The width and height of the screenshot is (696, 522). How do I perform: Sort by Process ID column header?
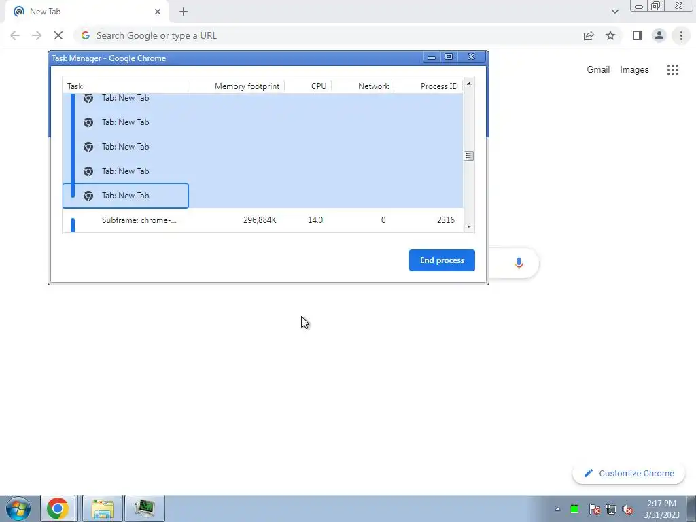point(428,86)
